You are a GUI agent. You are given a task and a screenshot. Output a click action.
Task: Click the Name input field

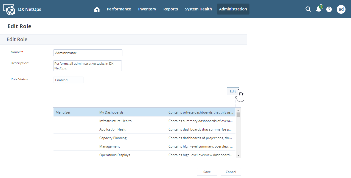coord(88,53)
